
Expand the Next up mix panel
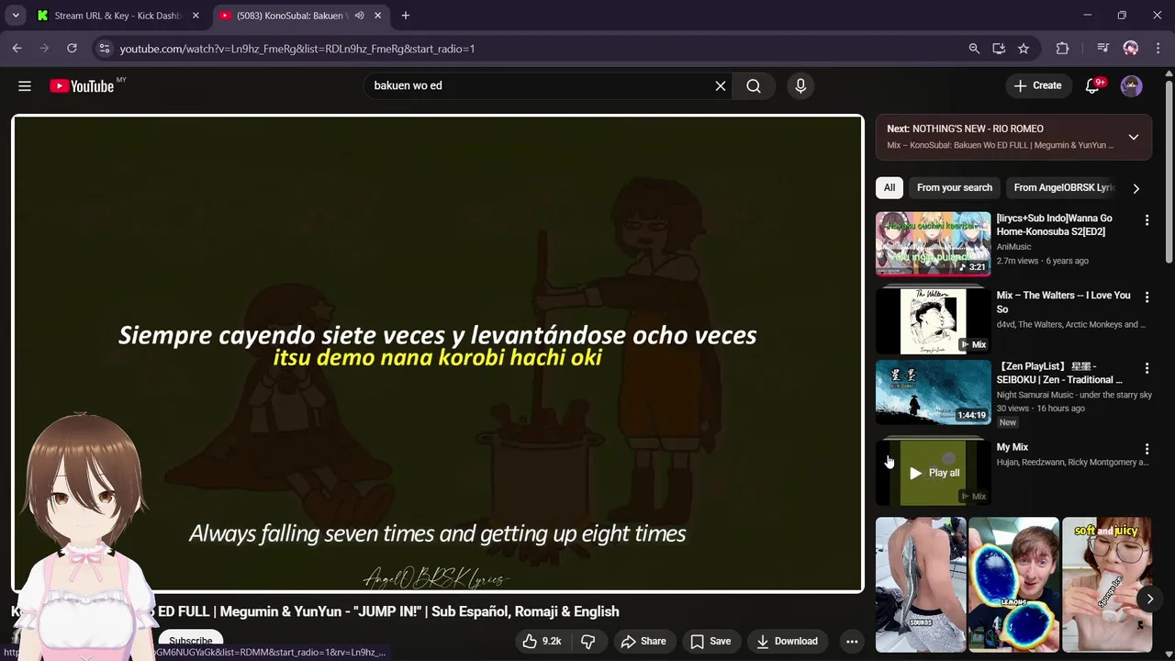coord(1134,137)
